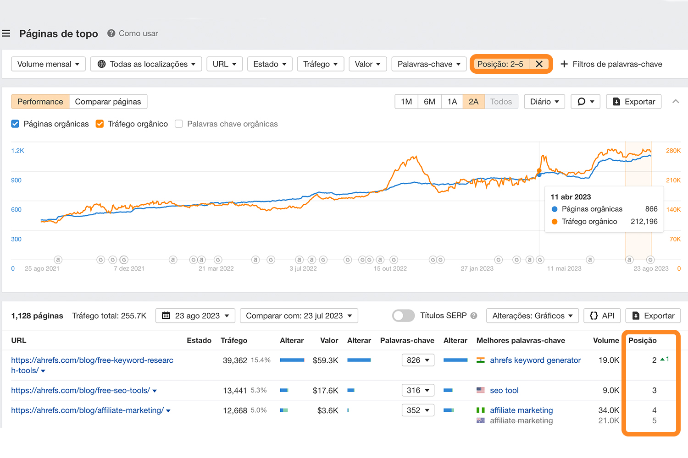The width and height of the screenshot is (688, 458).
Task: Toggle the Títulos SERP switch
Action: (403, 316)
